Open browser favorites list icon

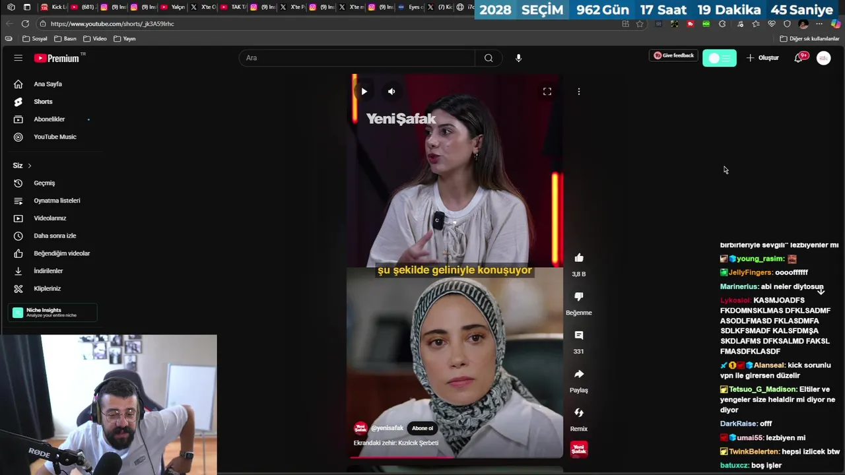(x=756, y=24)
